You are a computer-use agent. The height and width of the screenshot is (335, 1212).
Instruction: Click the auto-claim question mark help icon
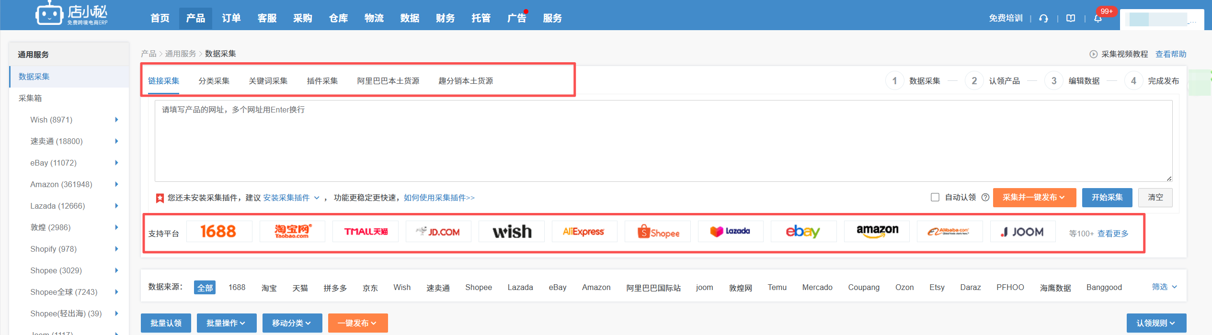[x=985, y=197]
